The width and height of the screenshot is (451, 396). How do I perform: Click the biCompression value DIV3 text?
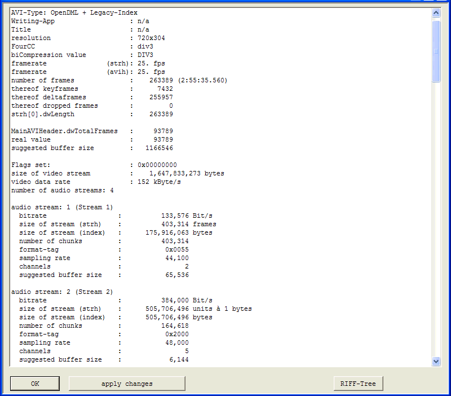pos(145,55)
